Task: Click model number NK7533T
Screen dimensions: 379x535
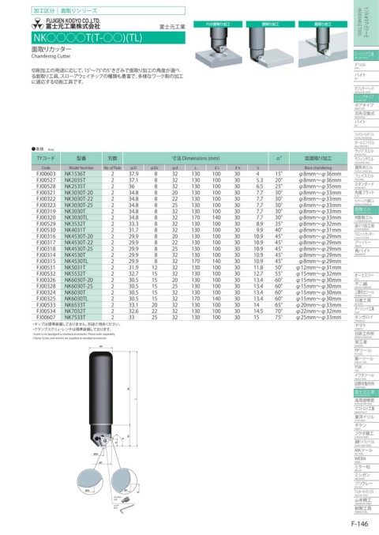Action: [x=75, y=318]
